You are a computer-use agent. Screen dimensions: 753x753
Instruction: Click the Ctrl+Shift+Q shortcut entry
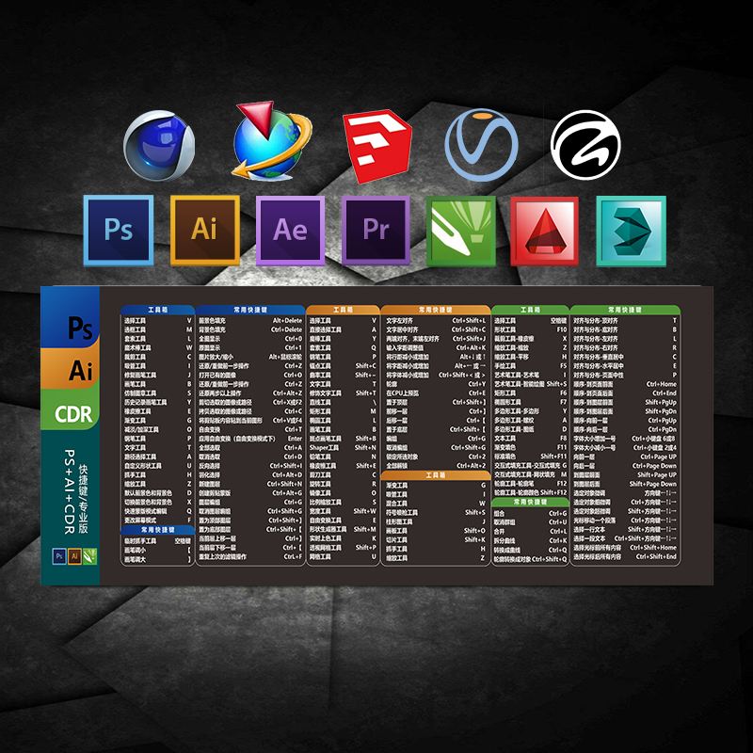tap(550, 559)
